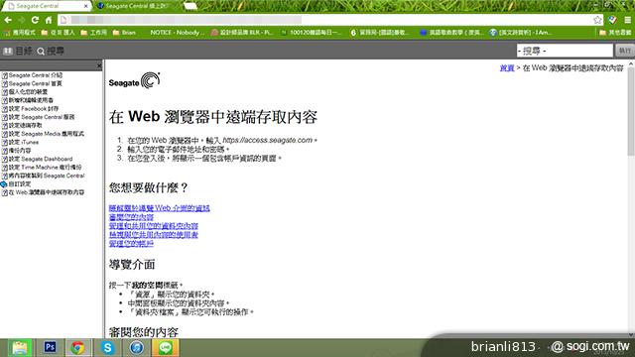Select the 在 Web 瀏覽器 sidebar topic
The image size is (635, 357).
47,192
